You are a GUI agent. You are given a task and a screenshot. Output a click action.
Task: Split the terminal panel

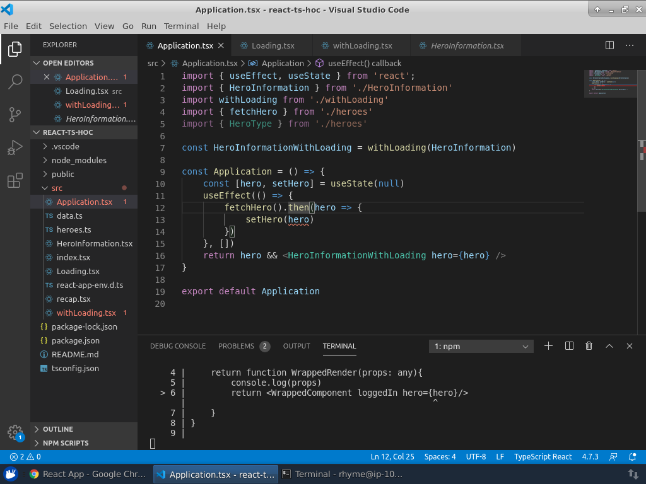click(569, 346)
